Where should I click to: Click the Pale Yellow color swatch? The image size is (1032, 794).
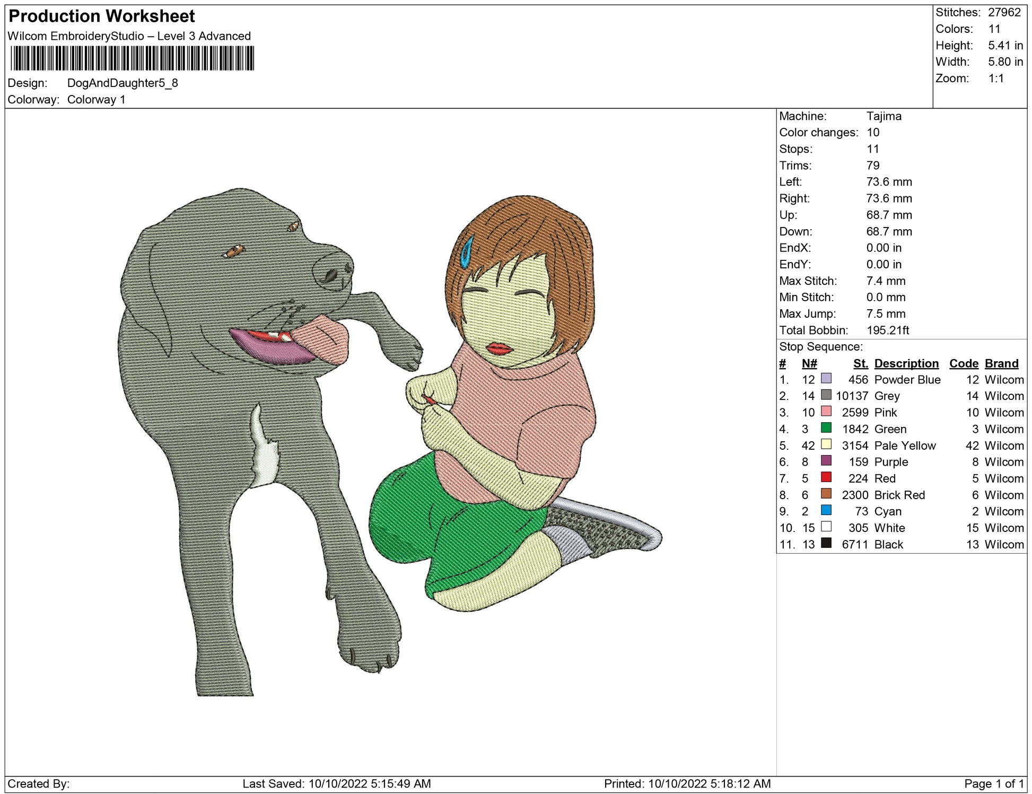(826, 444)
